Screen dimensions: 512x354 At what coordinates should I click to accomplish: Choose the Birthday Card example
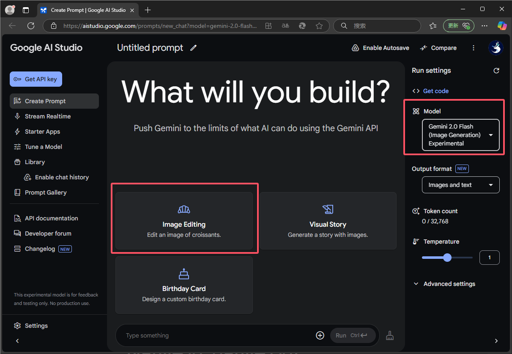pyautogui.click(x=184, y=285)
